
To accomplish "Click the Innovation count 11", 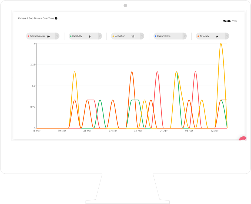I will [x=133, y=37].
